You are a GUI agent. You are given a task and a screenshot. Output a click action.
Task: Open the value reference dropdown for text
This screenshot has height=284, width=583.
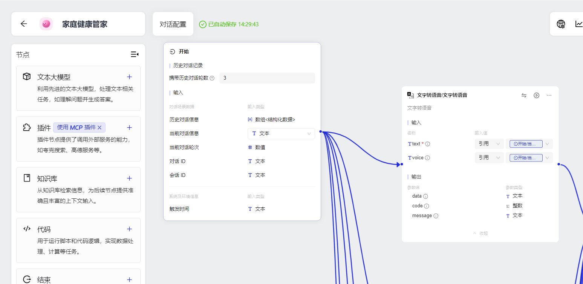coord(529,144)
